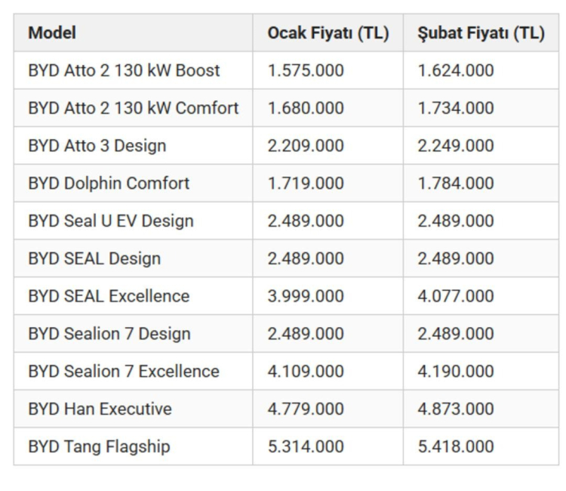This screenshot has height=491, width=566.
Task: Select the BYD Han Executive model cell
Action: pyautogui.click(x=100, y=409)
